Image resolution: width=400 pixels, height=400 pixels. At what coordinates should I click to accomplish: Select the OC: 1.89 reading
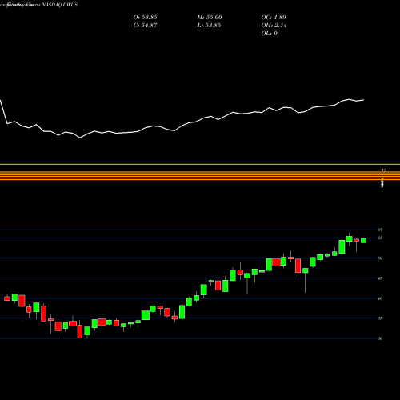274,18
